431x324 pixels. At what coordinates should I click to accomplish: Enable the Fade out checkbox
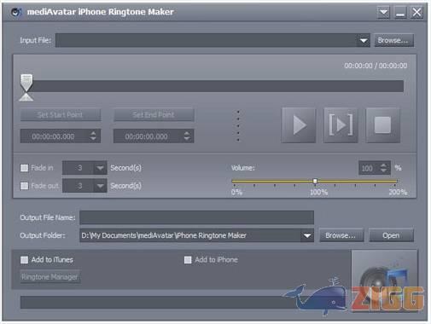coord(25,186)
